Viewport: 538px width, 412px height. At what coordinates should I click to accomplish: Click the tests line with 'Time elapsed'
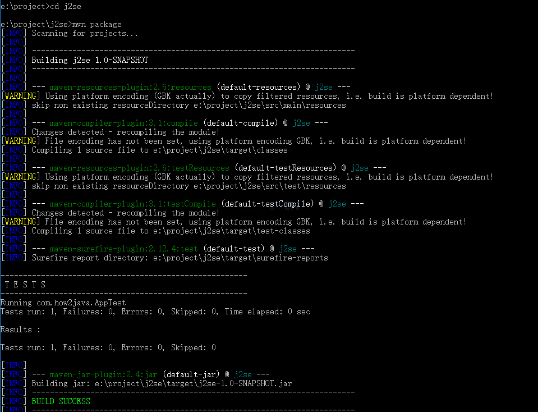[155, 312]
